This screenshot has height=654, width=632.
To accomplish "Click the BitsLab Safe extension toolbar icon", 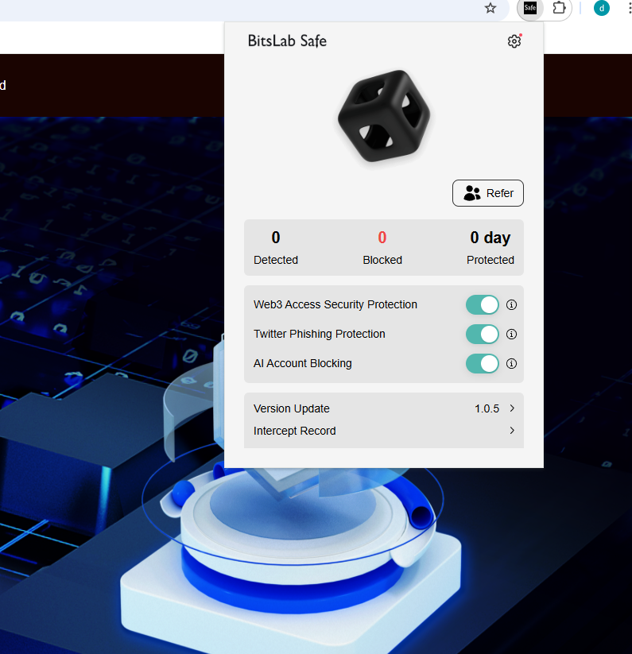I will pos(529,8).
